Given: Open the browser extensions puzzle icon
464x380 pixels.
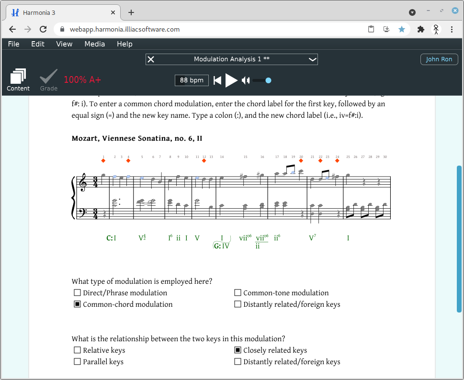Looking at the screenshot, I should (x=421, y=29).
